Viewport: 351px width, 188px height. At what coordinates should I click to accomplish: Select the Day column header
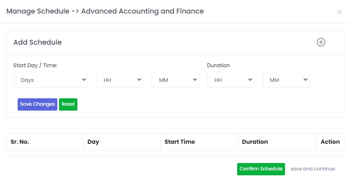93,142
